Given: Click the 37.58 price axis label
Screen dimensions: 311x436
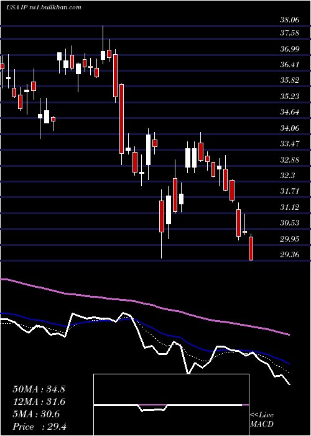Looking at the screenshot, I should (x=290, y=33).
